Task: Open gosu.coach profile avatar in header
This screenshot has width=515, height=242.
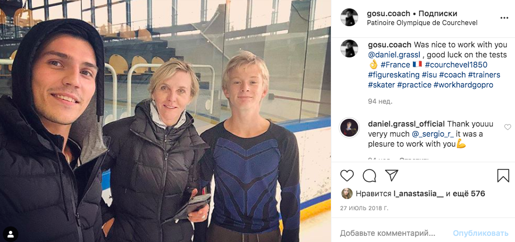Action: tap(349, 17)
